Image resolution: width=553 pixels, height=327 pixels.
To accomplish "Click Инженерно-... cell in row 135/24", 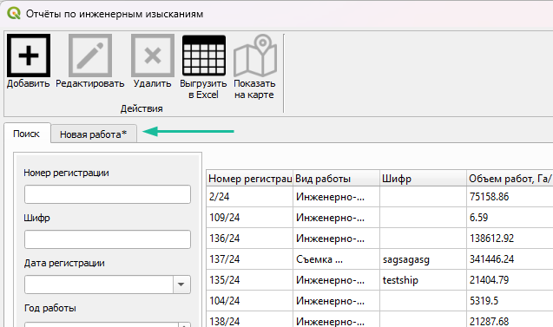I will (337, 280).
